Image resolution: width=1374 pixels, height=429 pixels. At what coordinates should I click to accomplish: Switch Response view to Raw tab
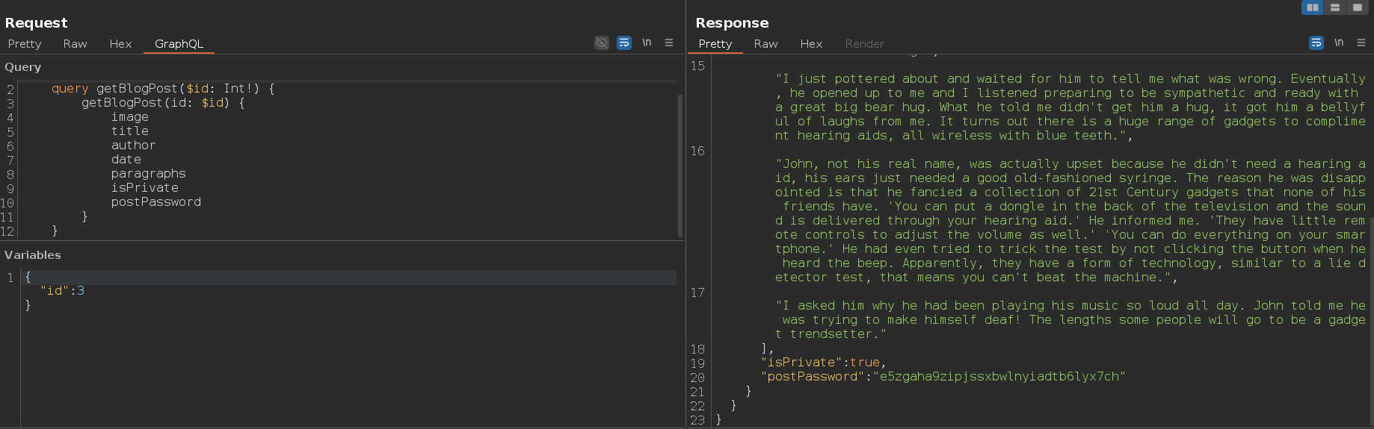point(765,44)
